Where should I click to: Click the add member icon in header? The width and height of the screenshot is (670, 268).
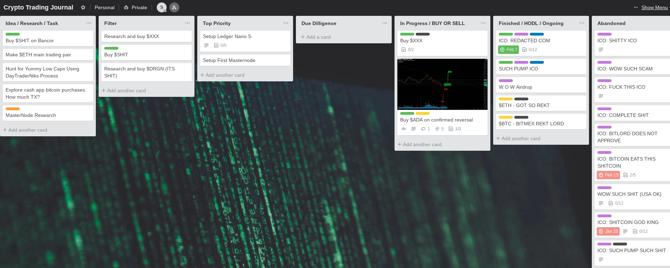[174, 7]
